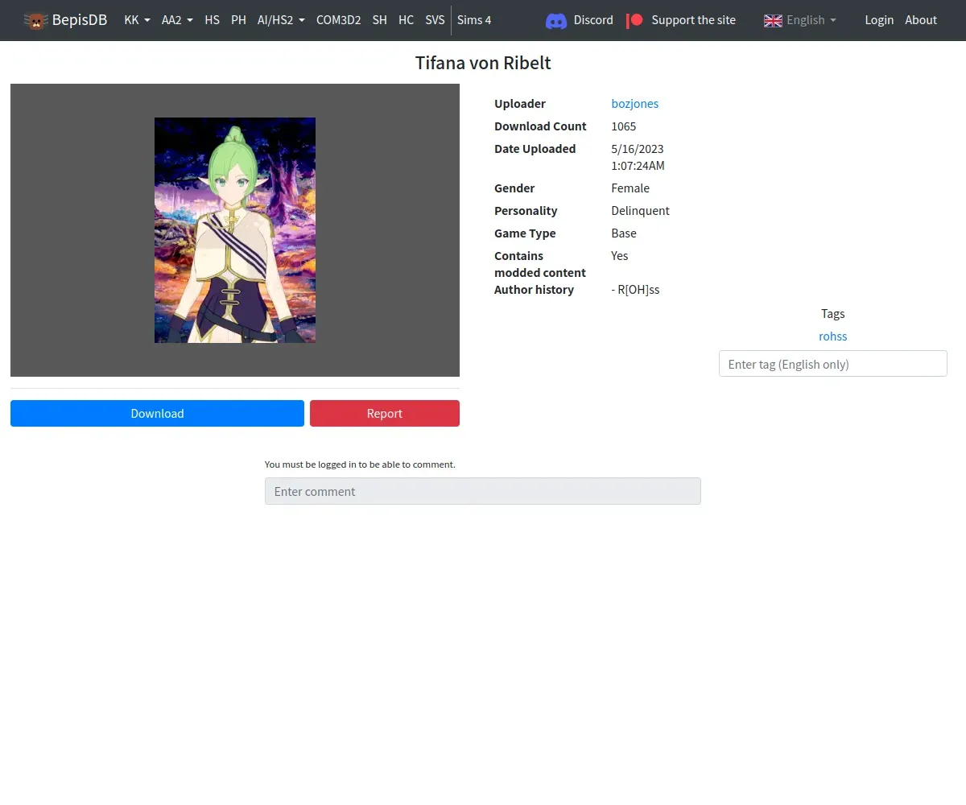Open the AA2 dropdown menu
Screen dimensions: 966x805
click(177, 20)
